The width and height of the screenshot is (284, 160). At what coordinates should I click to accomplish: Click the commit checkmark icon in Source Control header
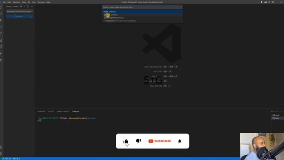25,6
